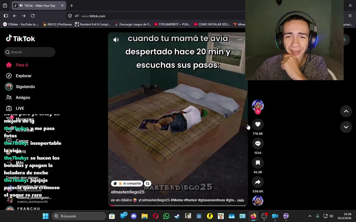Image resolution: width=356 pixels, height=222 pixels.
Task: Open the Resident Evil 6 bookmark
Action: pos(93,24)
